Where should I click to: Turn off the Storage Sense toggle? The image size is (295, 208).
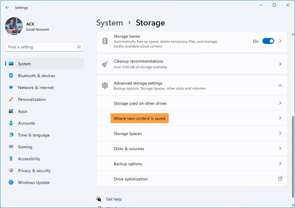pyautogui.click(x=268, y=41)
